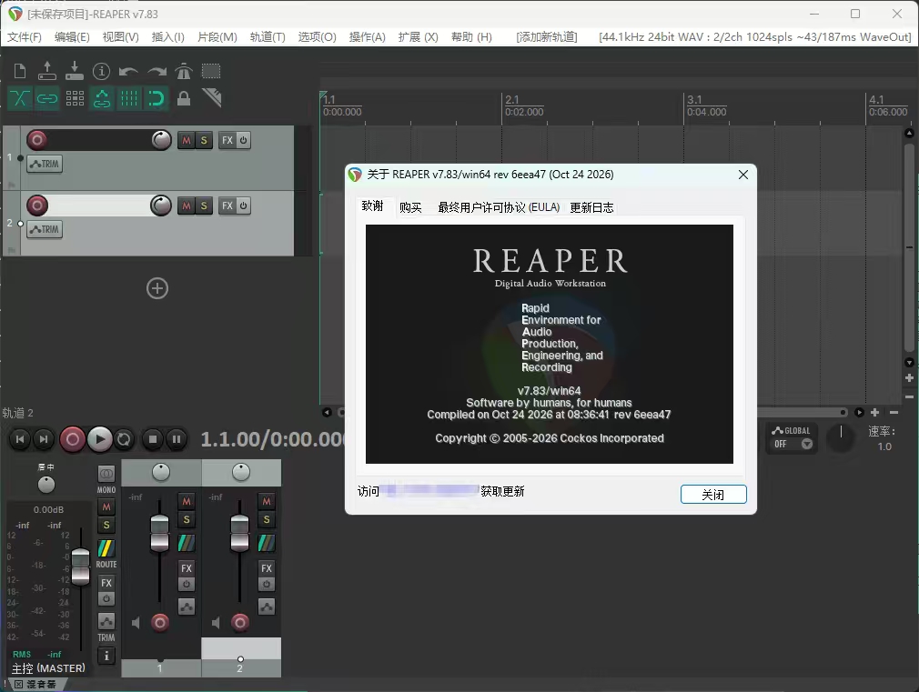Go to project end transport button
Viewport: 919px width, 692px height.
[x=44, y=439]
